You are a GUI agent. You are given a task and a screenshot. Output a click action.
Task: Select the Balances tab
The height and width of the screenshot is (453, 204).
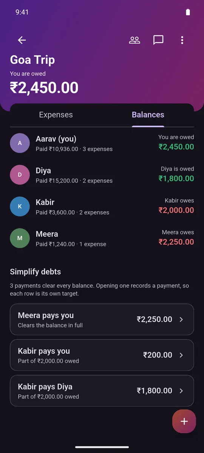[x=148, y=115]
